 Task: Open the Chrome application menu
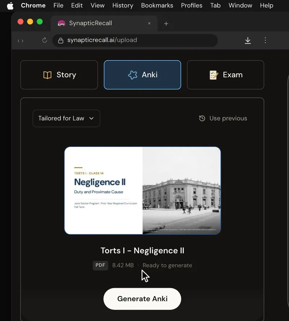click(x=33, y=5)
